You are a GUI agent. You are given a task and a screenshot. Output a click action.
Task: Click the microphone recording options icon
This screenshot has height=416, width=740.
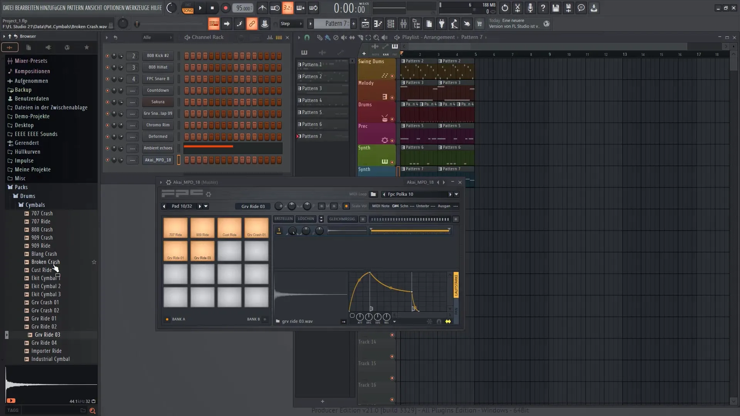pyautogui.click(x=530, y=8)
